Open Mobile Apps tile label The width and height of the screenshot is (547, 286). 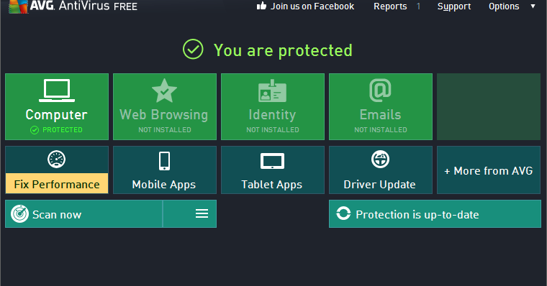point(163,185)
